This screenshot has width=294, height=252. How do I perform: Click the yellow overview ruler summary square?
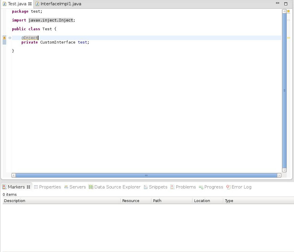288,11
